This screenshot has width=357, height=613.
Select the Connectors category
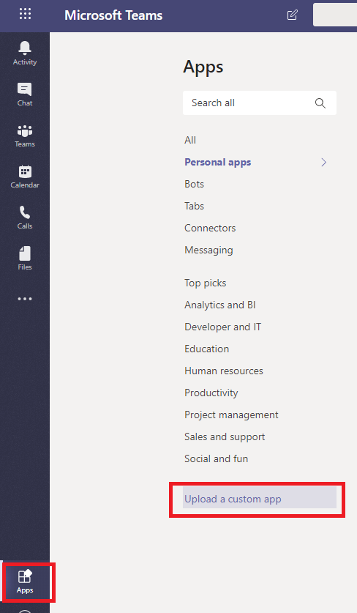210,228
